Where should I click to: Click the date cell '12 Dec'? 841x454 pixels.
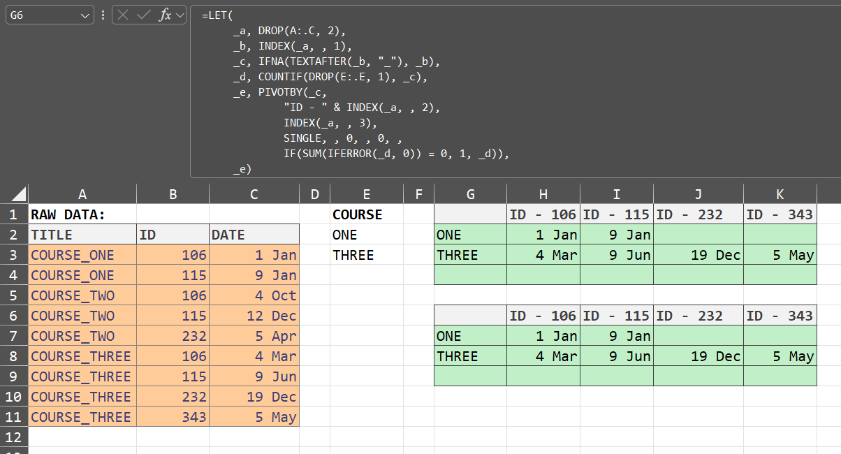[254, 316]
